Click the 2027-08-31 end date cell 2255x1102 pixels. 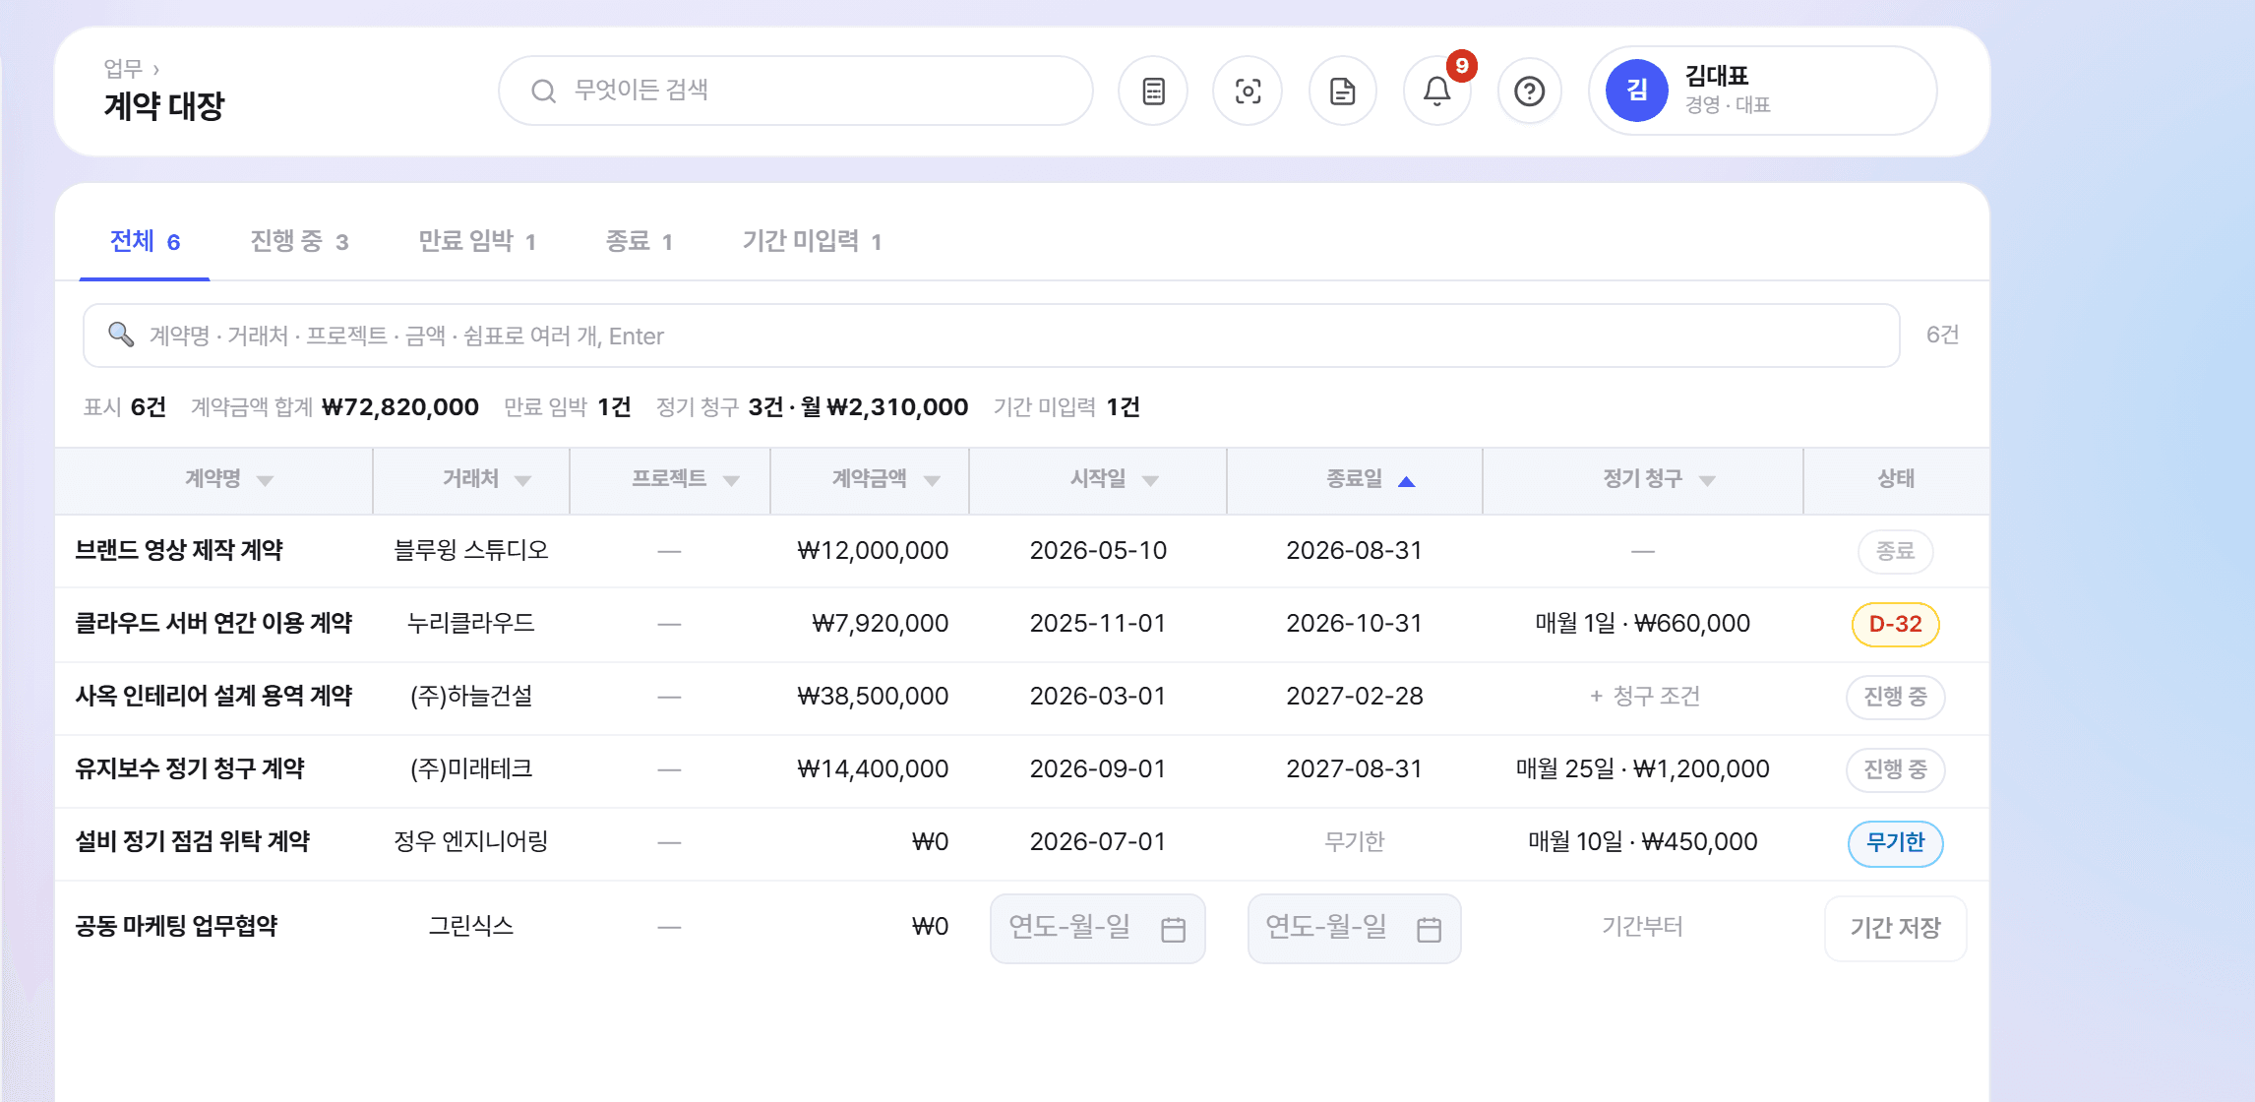1354,769
